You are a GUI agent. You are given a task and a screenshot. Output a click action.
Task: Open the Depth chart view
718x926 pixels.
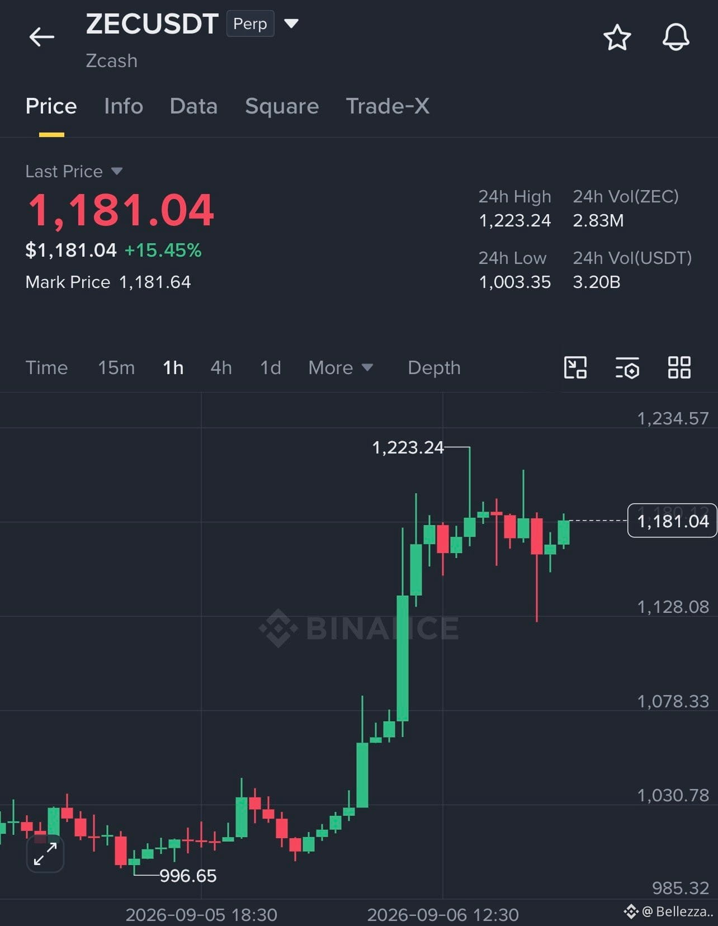click(x=434, y=367)
